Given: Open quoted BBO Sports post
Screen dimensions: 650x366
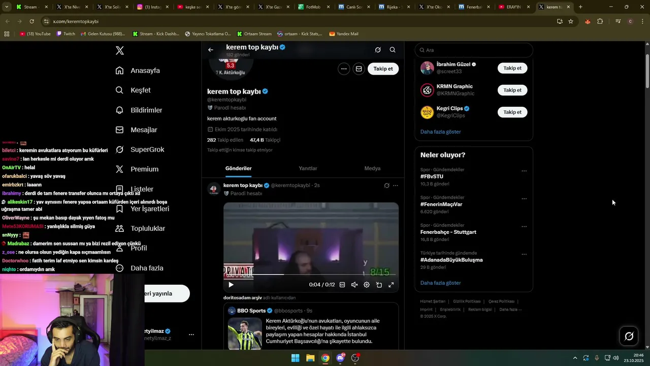Looking at the screenshot, I should [311, 326].
